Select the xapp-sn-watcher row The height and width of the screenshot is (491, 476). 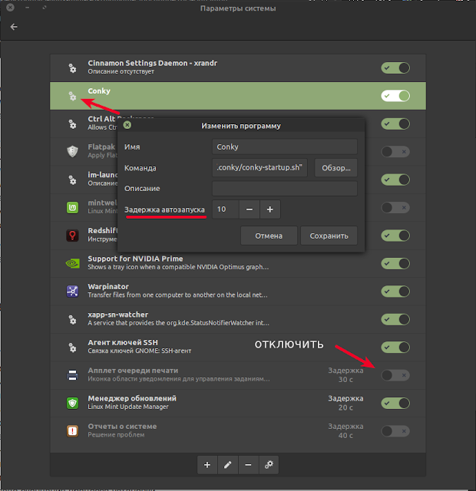[238, 319]
